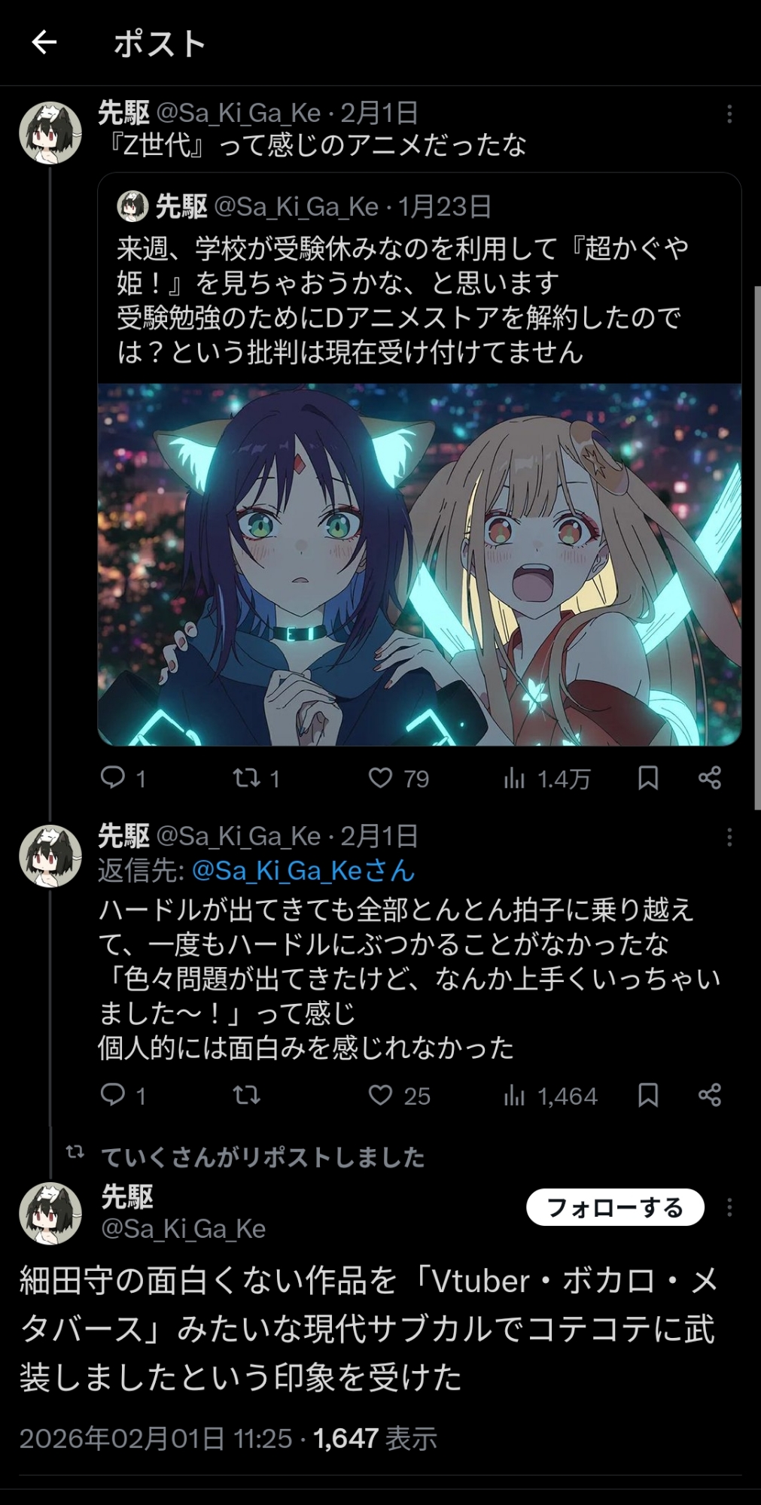This screenshot has height=1505, width=761.
Task: Open more options beside フォローする button
Action: point(729,1208)
